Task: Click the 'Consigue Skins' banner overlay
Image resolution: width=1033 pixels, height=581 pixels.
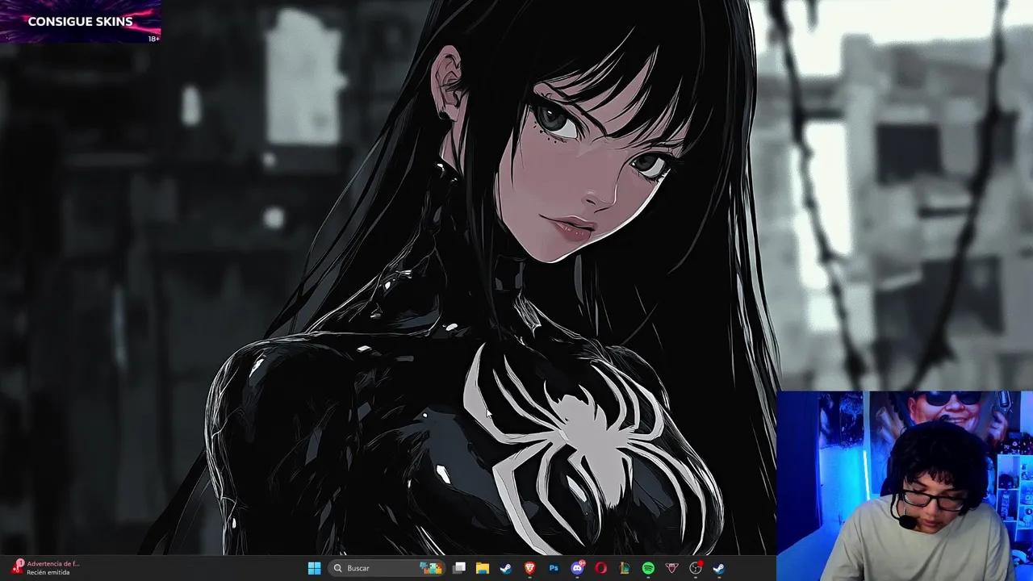Action: [80, 22]
